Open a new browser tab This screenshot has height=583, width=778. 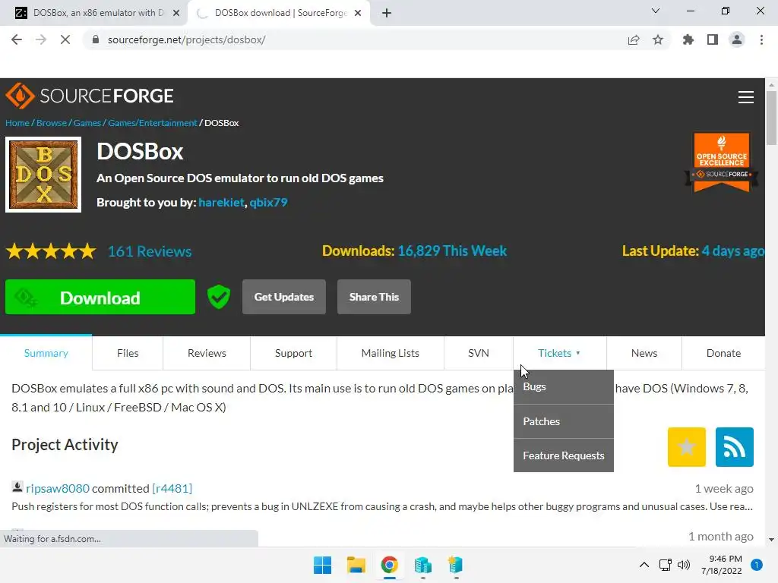(x=387, y=13)
